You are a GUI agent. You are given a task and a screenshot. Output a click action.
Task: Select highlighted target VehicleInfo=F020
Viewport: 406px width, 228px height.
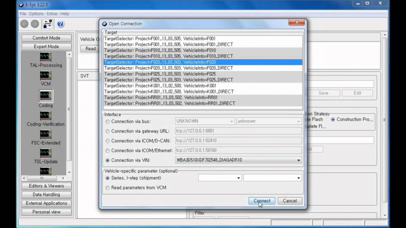point(203,62)
